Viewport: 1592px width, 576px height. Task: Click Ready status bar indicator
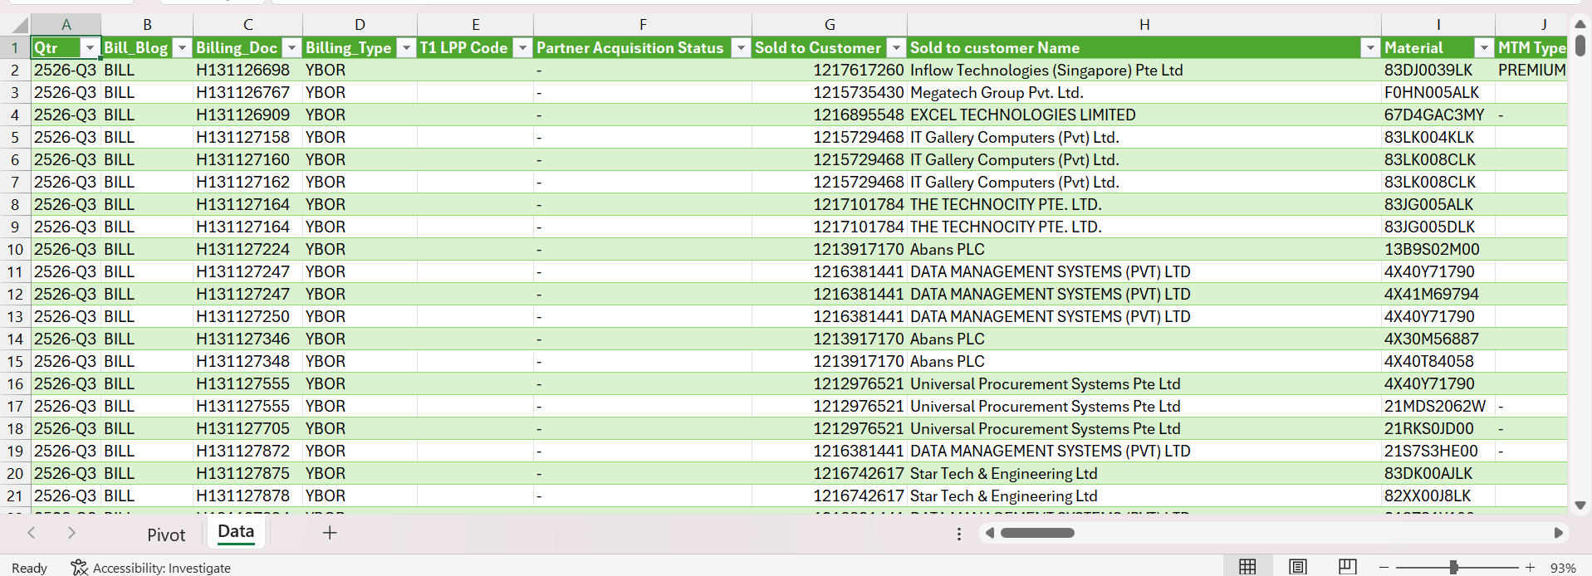(x=29, y=568)
